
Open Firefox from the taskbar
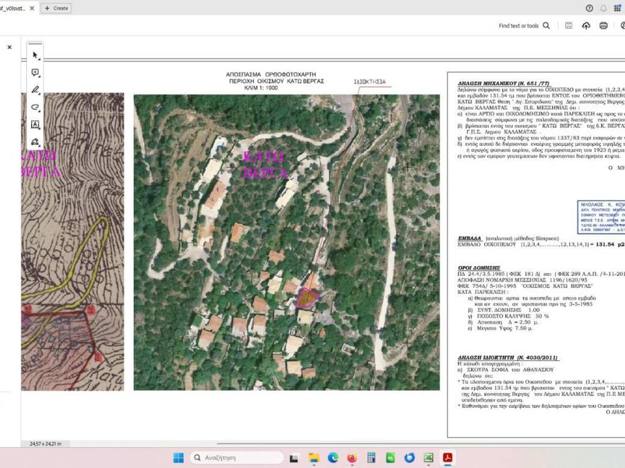352,458
